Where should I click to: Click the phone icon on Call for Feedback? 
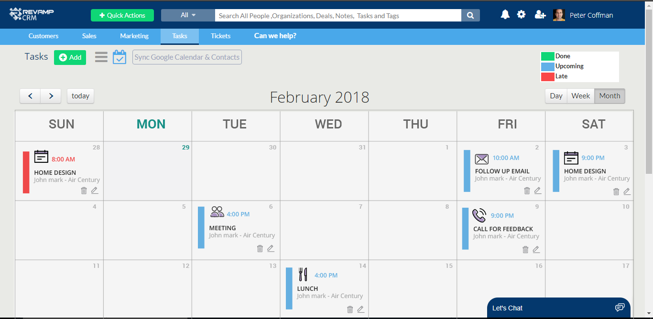pyautogui.click(x=479, y=215)
